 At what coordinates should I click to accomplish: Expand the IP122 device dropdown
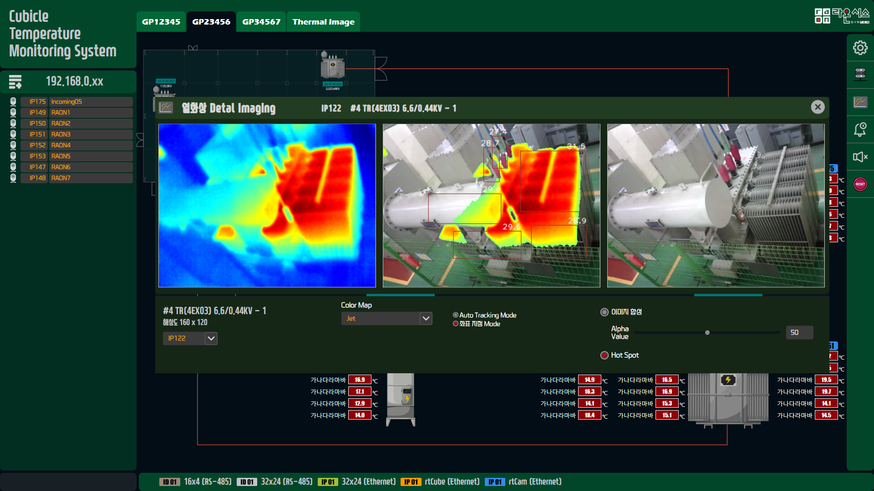point(211,338)
